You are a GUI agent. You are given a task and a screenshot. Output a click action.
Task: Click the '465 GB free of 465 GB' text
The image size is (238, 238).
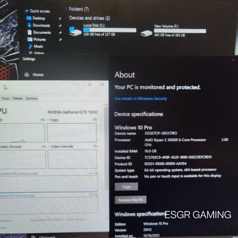coord(169,35)
